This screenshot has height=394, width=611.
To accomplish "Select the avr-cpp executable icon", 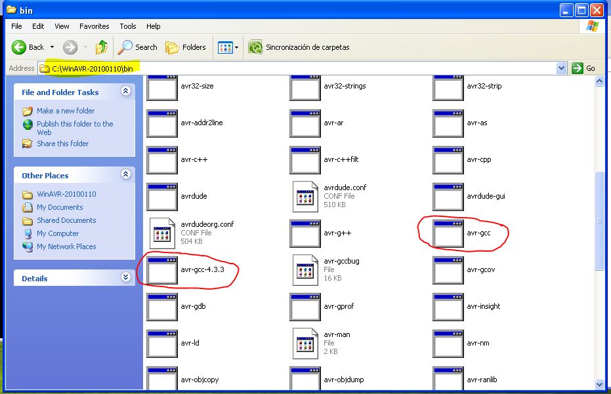I will pos(448,160).
